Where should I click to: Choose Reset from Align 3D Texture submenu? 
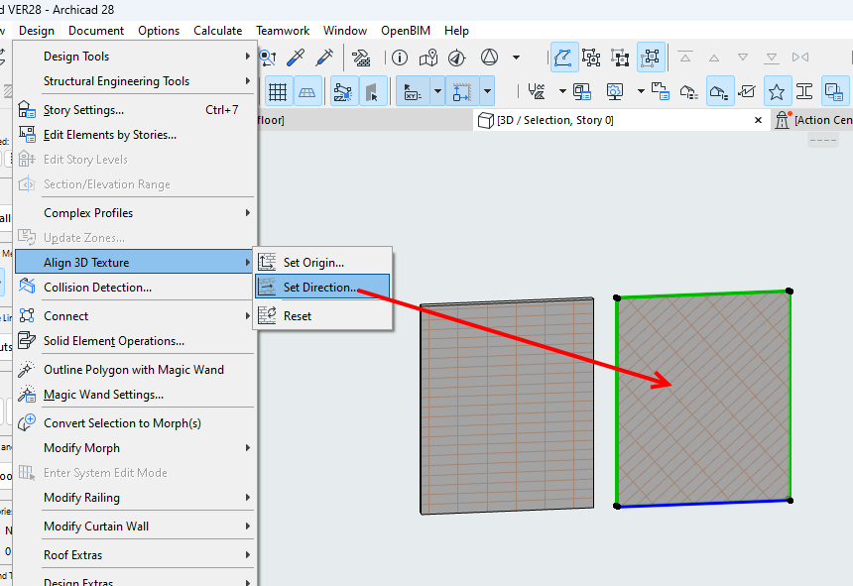pyautogui.click(x=322, y=316)
